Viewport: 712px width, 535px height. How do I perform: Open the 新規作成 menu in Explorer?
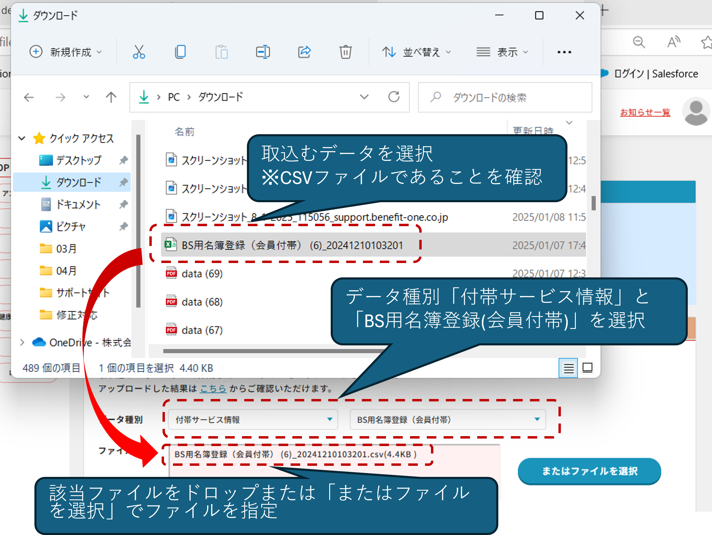[x=66, y=52]
